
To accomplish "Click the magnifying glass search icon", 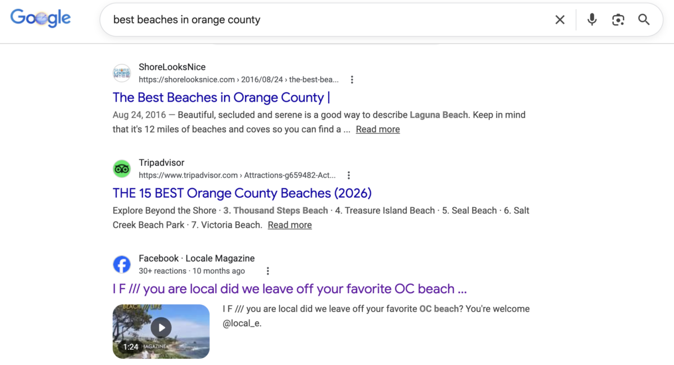I will (644, 20).
